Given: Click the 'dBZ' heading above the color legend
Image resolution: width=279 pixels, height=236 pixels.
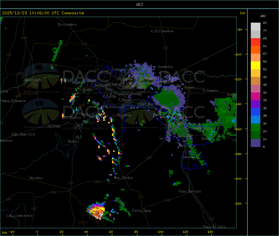Looking at the screenshot, I should click(x=263, y=16).
